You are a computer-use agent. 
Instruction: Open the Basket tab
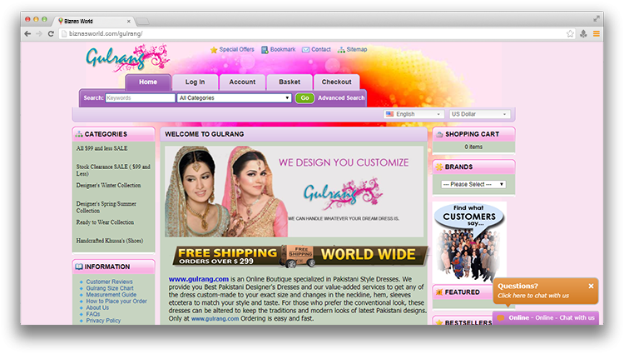click(x=290, y=82)
